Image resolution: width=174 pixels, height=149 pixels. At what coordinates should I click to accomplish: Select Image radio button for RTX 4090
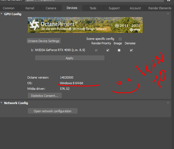[119, 50]
